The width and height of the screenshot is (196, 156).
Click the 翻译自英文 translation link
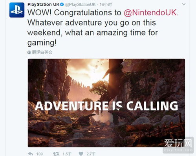tap(42, 53)
